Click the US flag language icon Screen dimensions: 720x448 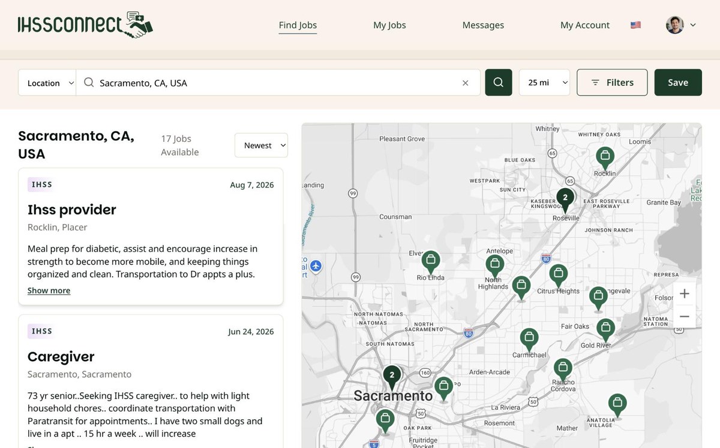click(635, 25)
